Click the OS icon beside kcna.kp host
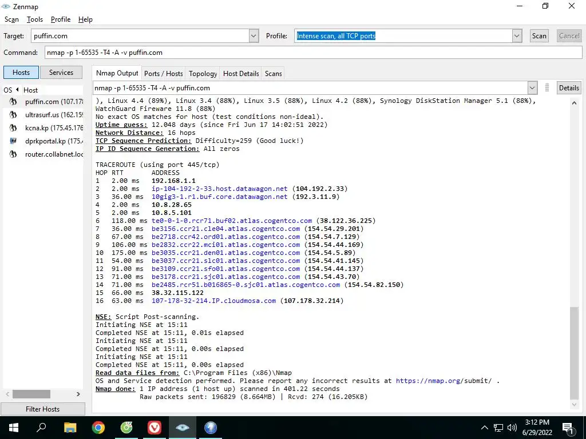 click(x=13, y=127)
